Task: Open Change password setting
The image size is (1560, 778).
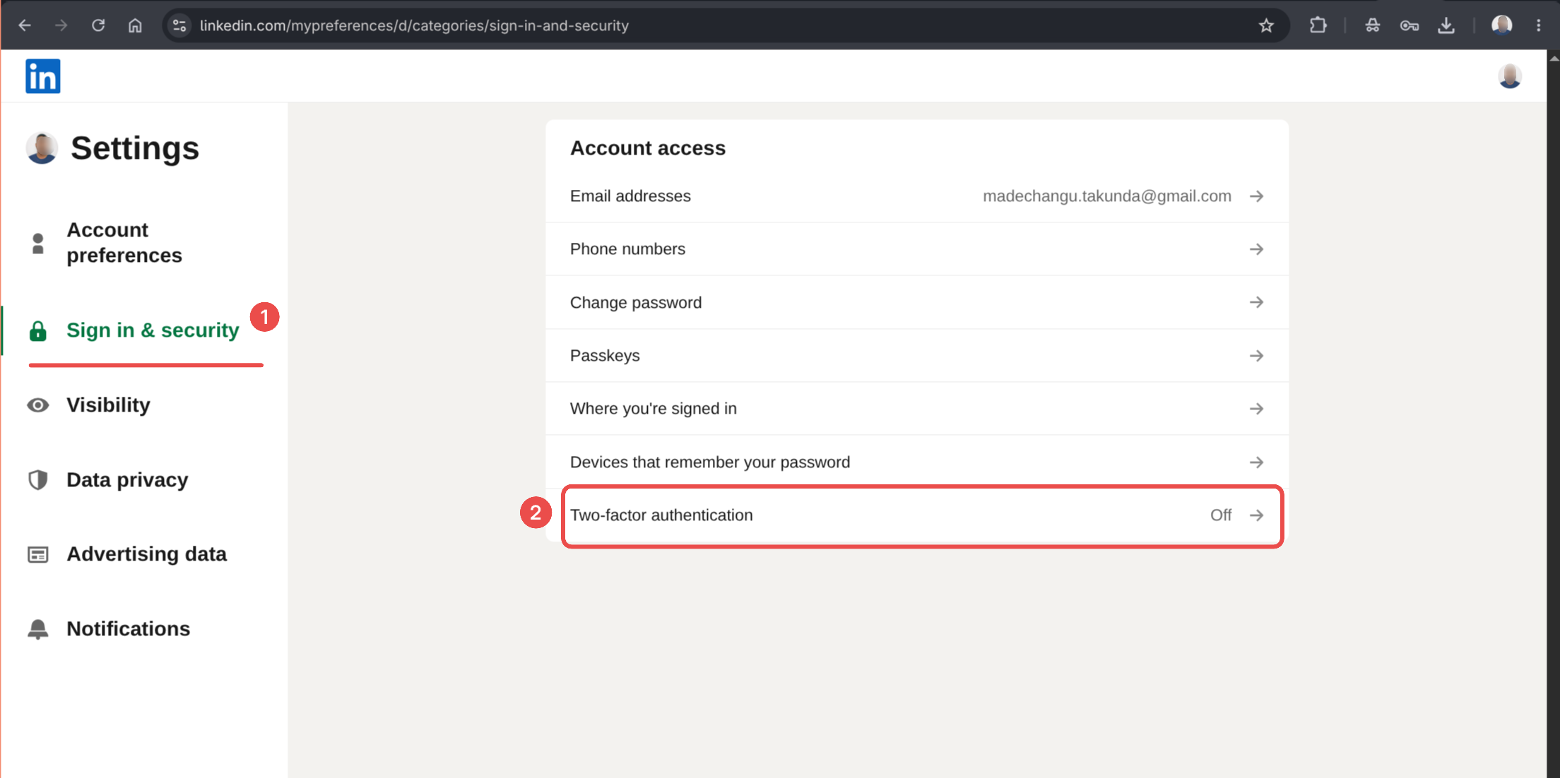Action: point(917,302)
